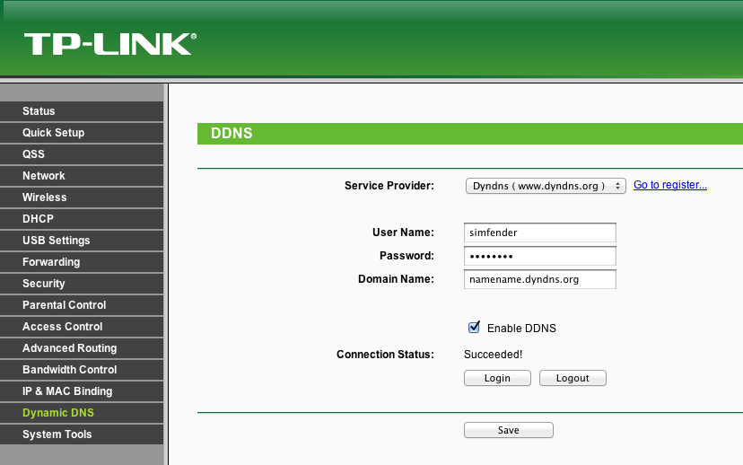Open the Quick Setup page
Screen dimensions: 743x465
coord(82,133)
